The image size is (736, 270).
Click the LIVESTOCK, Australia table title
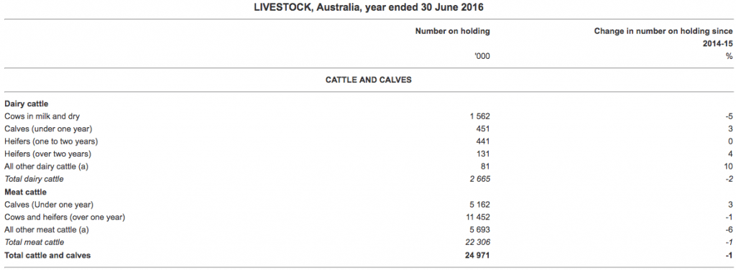click(x=368, y=7)
